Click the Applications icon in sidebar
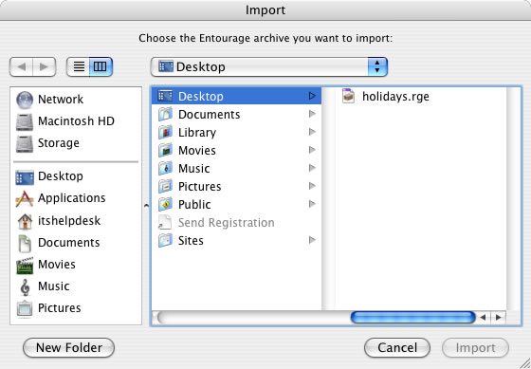Viewport: 531px width, 369px height. coord(25,198)
